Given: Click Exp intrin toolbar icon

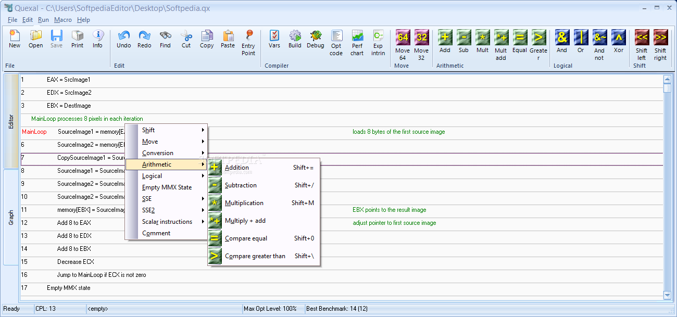Looking at the screenshot, I should point(378,43).
